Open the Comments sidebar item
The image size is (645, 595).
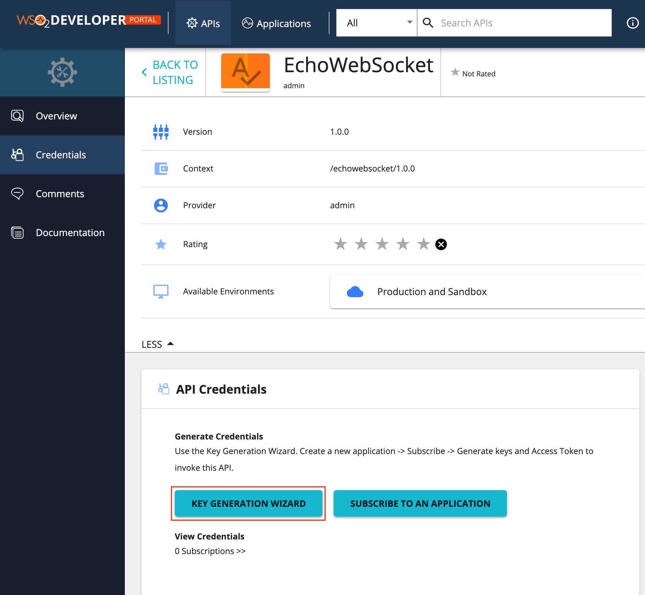[62, 194]
